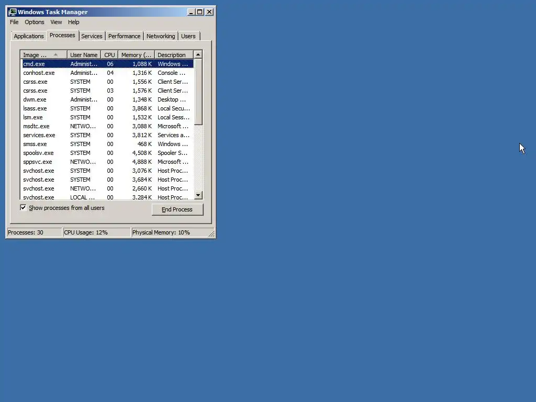Viewport: 536px width, 402px height.
Task: Open the View menu
Action: click(x=56, y=22)
